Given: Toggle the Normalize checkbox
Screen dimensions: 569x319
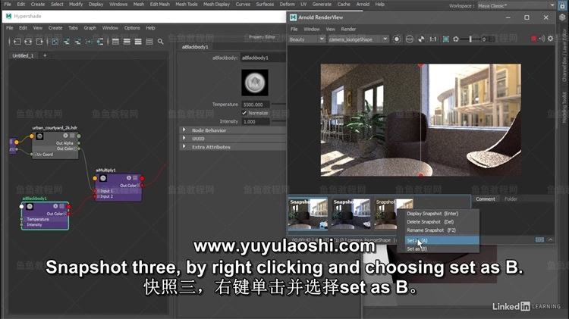Looking at the screenshot, I should pyautogui.click(x=244, y=113).
